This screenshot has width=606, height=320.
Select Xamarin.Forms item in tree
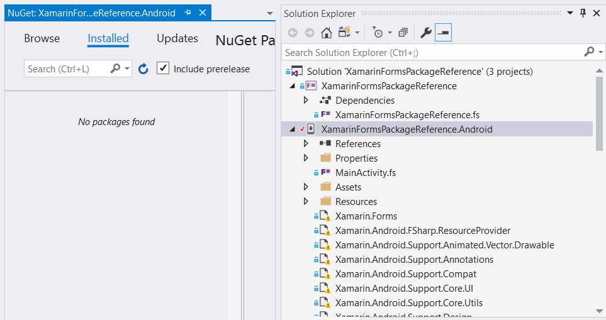(x=366, y=216)
